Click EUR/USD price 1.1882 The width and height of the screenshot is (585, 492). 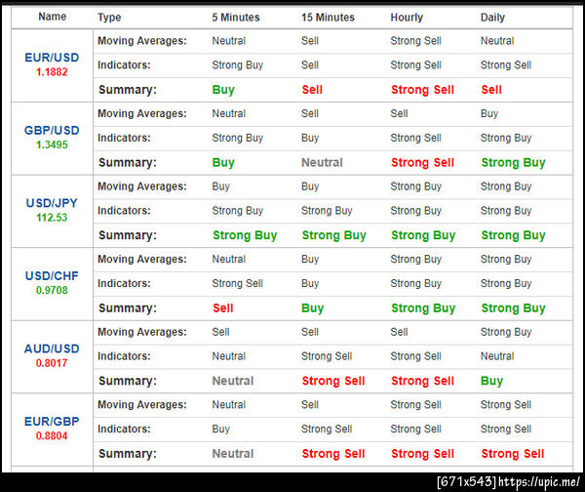tap(52, 71)
